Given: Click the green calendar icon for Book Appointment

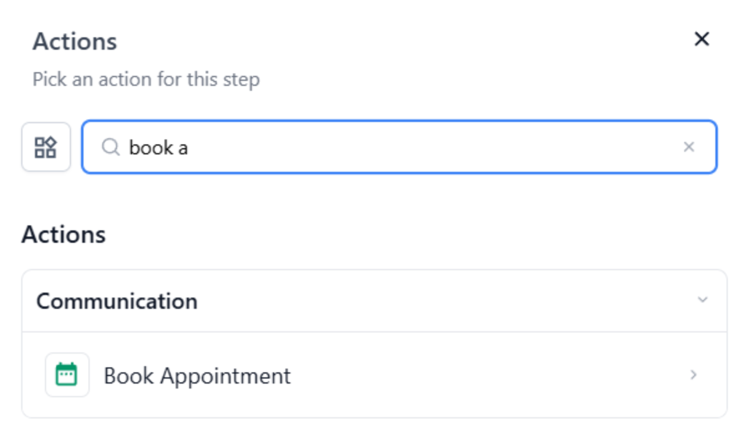Looking at the screenshot, I should click(67, 375).
